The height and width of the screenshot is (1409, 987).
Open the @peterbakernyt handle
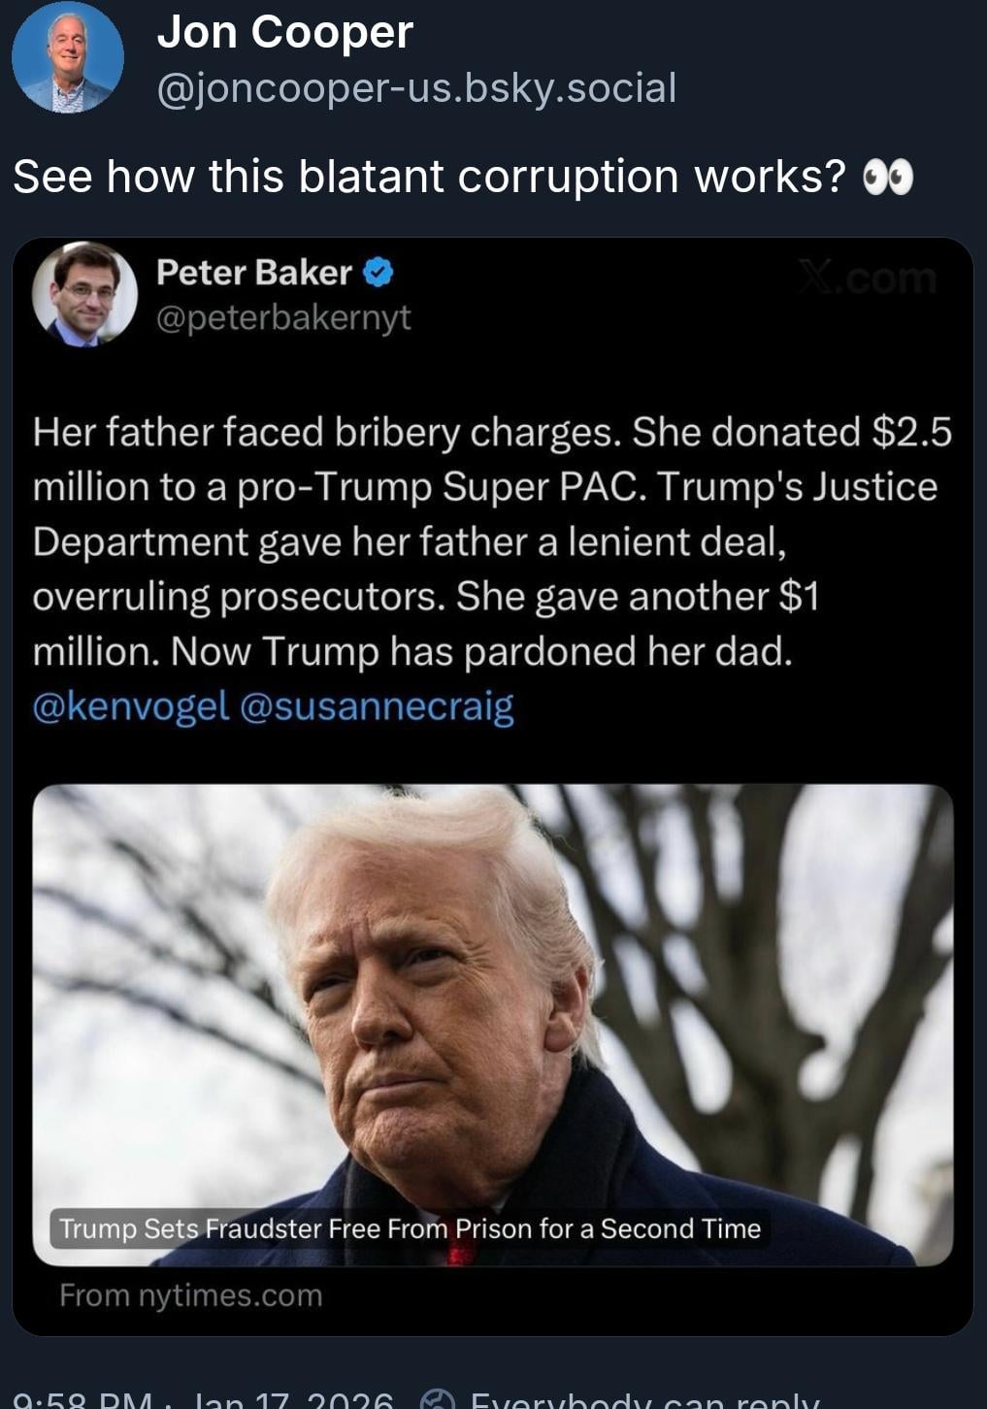coord(283,317)
